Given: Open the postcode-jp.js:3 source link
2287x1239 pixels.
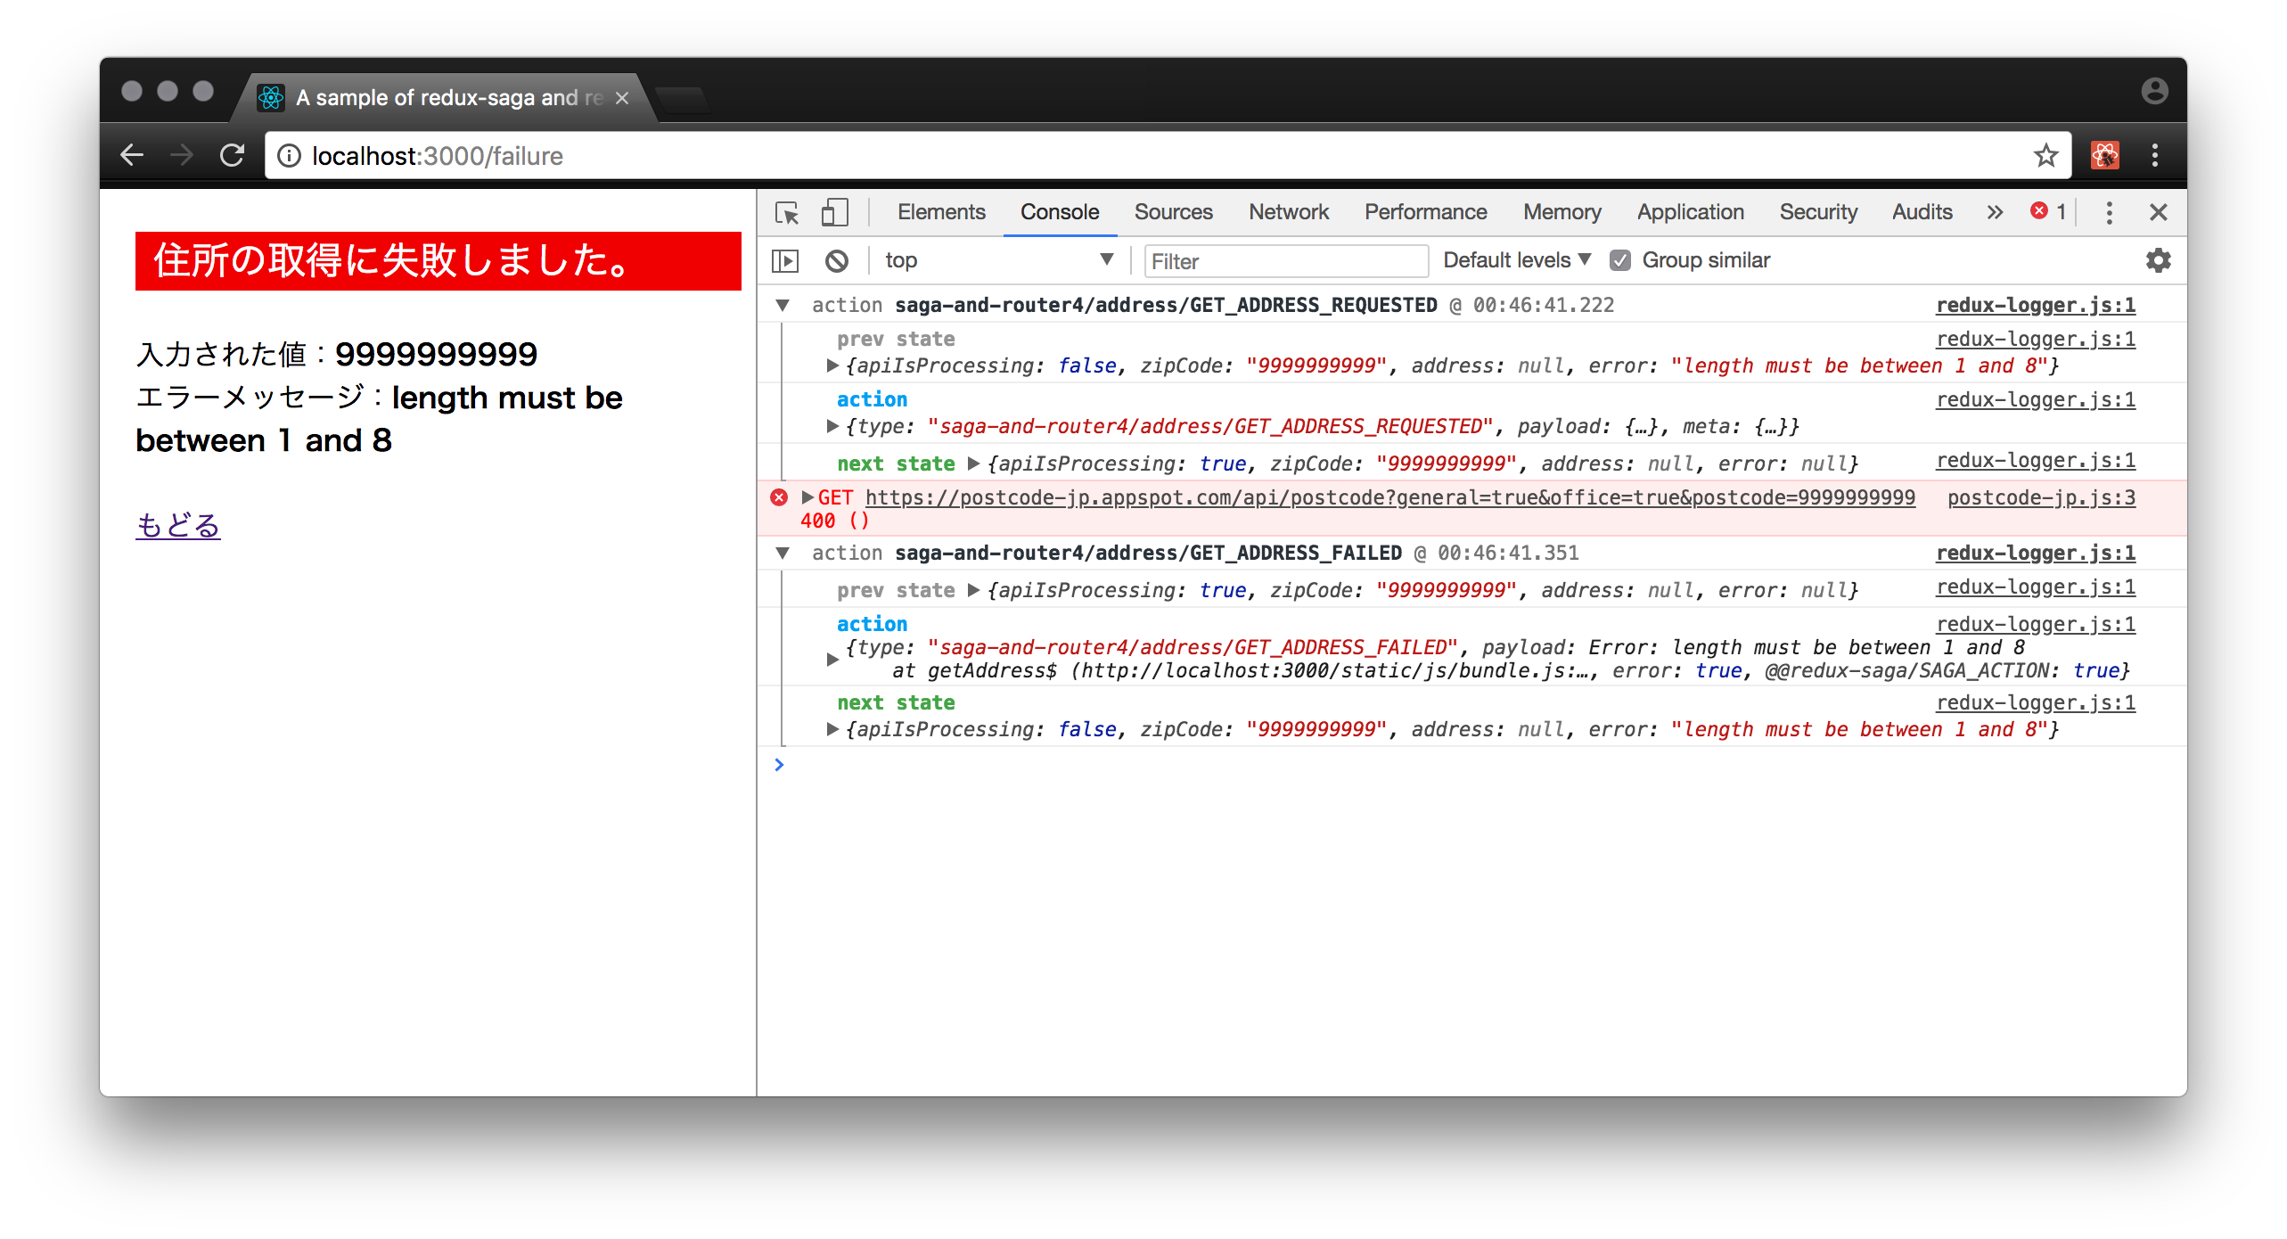Looking at the screenshot, I should click(2041, 497).
